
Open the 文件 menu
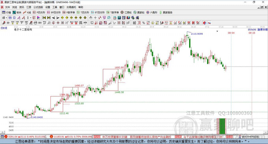click(x=7, y=7)
